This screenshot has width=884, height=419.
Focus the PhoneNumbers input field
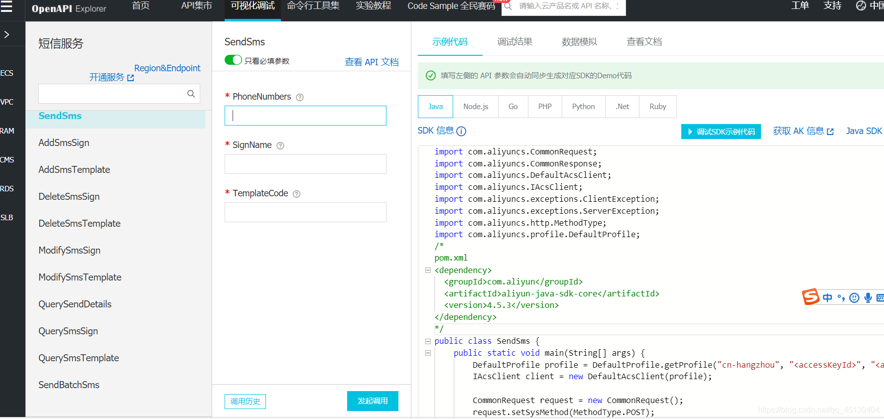(x=305, y=116)
